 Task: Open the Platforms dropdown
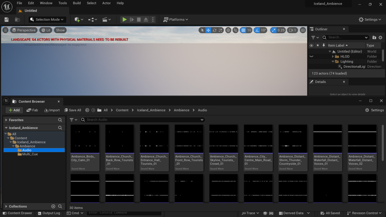click(x=176, y=20)
